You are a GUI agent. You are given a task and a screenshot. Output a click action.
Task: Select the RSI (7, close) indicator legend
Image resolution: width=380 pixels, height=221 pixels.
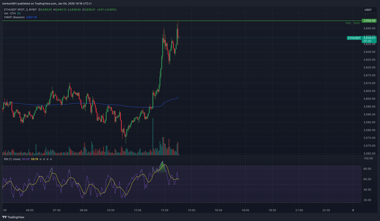pos(12,159)
